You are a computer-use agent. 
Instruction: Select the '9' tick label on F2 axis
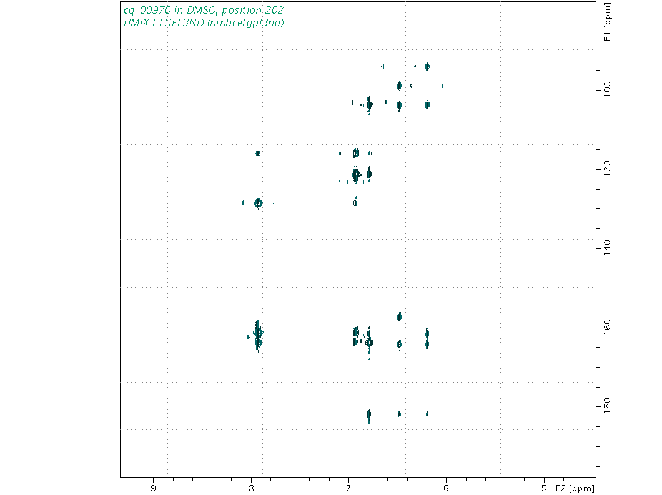click(153, 488)
